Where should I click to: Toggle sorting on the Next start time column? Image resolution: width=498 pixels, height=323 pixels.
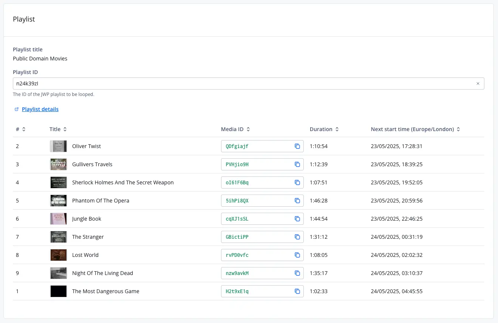point(458,129)
